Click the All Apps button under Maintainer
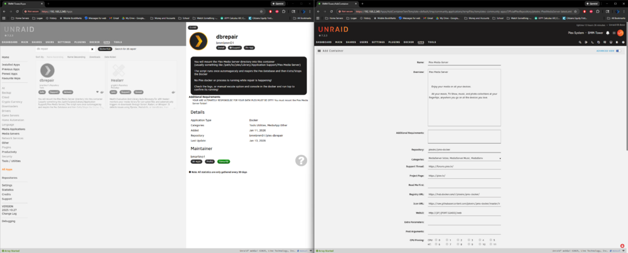Screen dimensions: 628x253 pos(196,161)
